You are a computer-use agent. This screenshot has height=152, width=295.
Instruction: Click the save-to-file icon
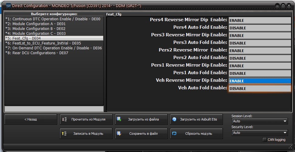point(119,133)
